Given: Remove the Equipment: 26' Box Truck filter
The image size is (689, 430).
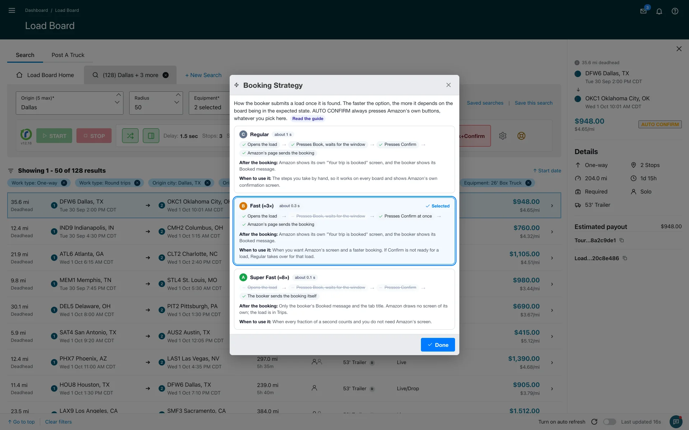Looking at the screenshot, I should point(528,183).
